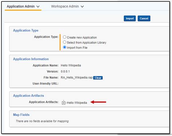Clear the RA_Hello_Wikipedia.rap file
The image size is (172, 136).
[98, 78]
